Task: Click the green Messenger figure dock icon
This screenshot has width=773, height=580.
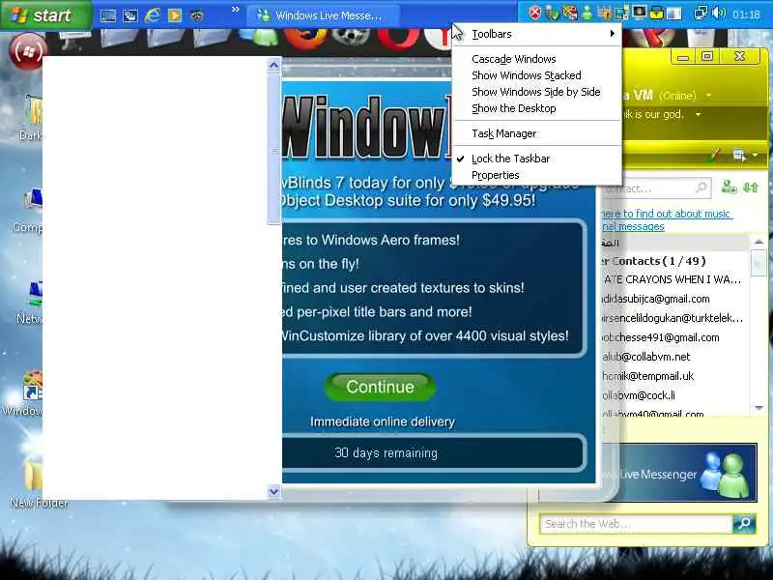Action: 258,37
